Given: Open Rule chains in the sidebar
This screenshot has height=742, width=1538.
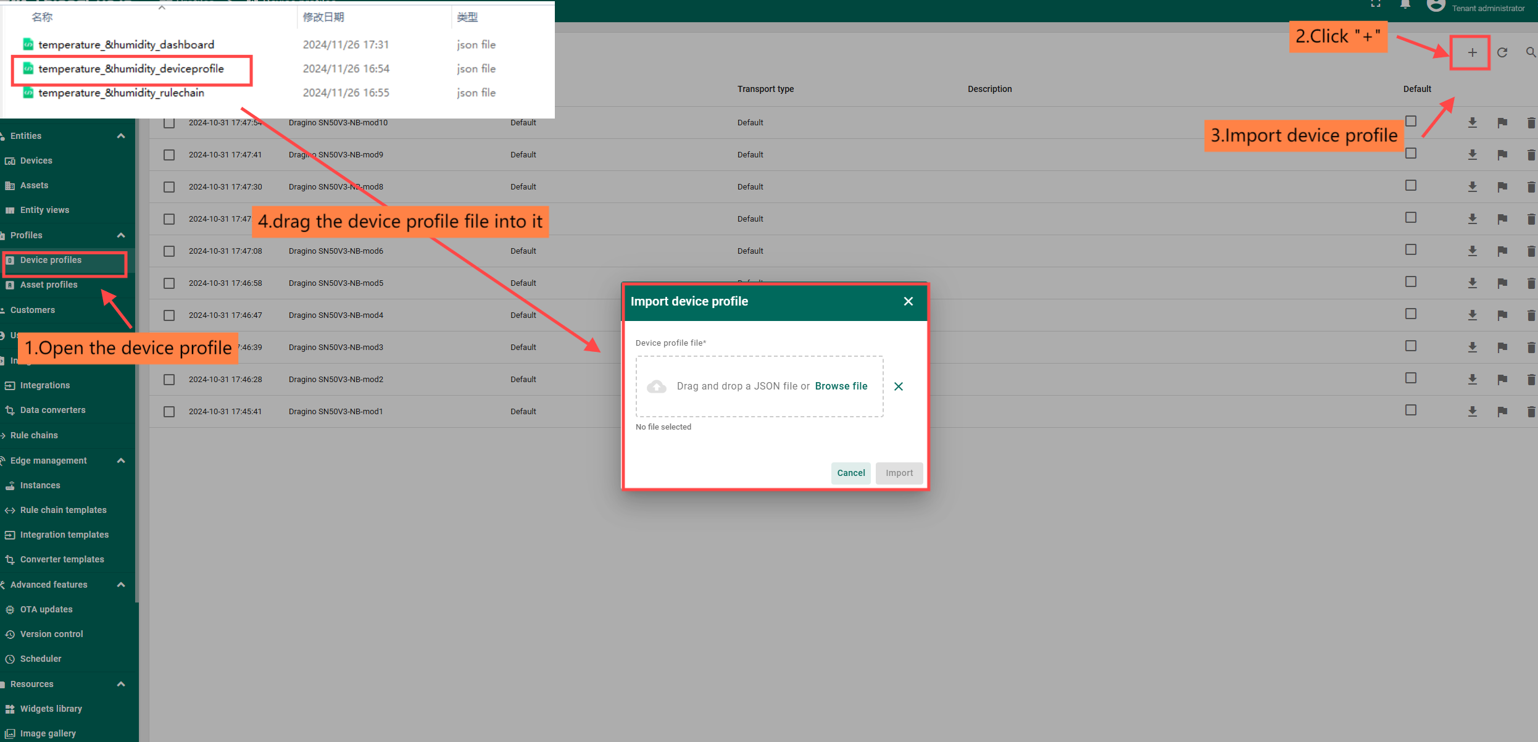Looking at the screenshot, I should point(34,435).
